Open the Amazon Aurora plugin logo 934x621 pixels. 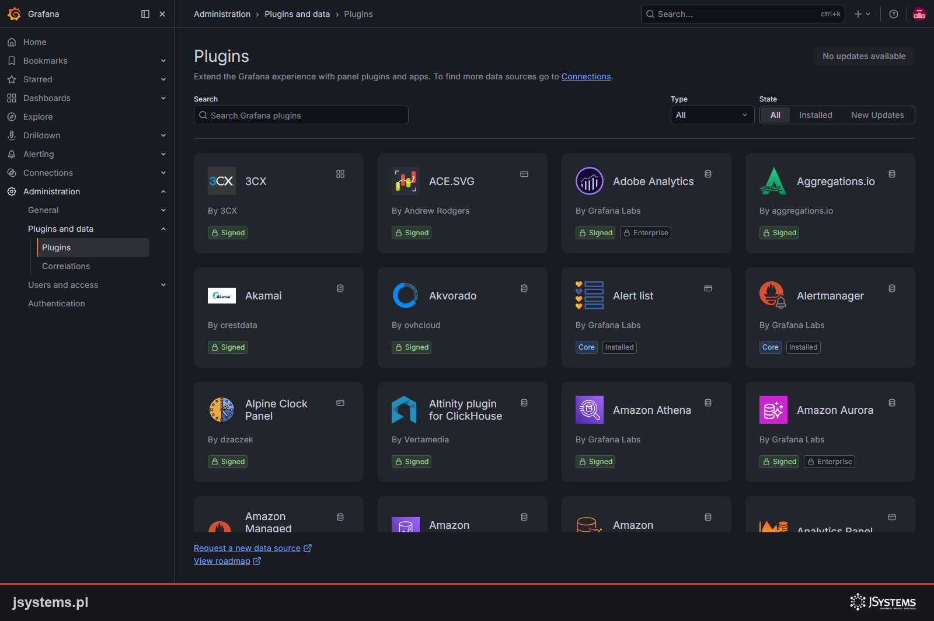(773, 410)
